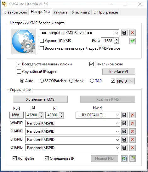The height and width of the screenshot is (172, 148).
Task: Select the Auto radio button
Action: click(x=22, y=81)
